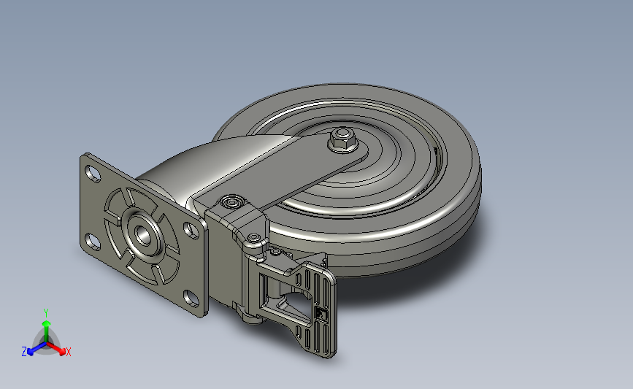
Task: Select the hex axle nut on the wheel
Action: coord(342,138)
